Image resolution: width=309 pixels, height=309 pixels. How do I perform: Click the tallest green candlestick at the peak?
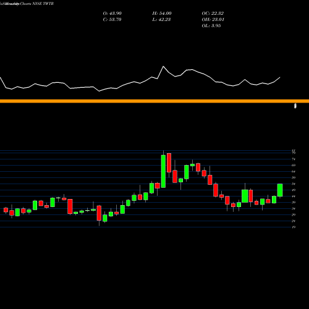(163, 171)
